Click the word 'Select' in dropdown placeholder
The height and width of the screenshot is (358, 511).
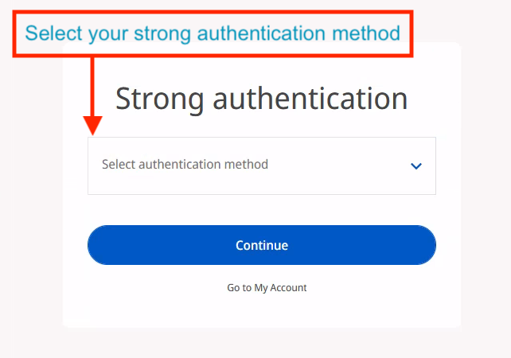(119, 165)
